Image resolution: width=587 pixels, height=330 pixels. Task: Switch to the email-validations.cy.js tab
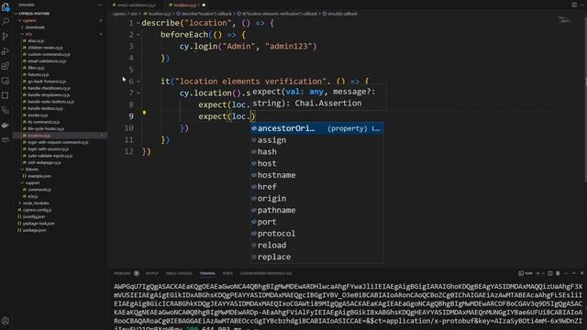[137, 5]
